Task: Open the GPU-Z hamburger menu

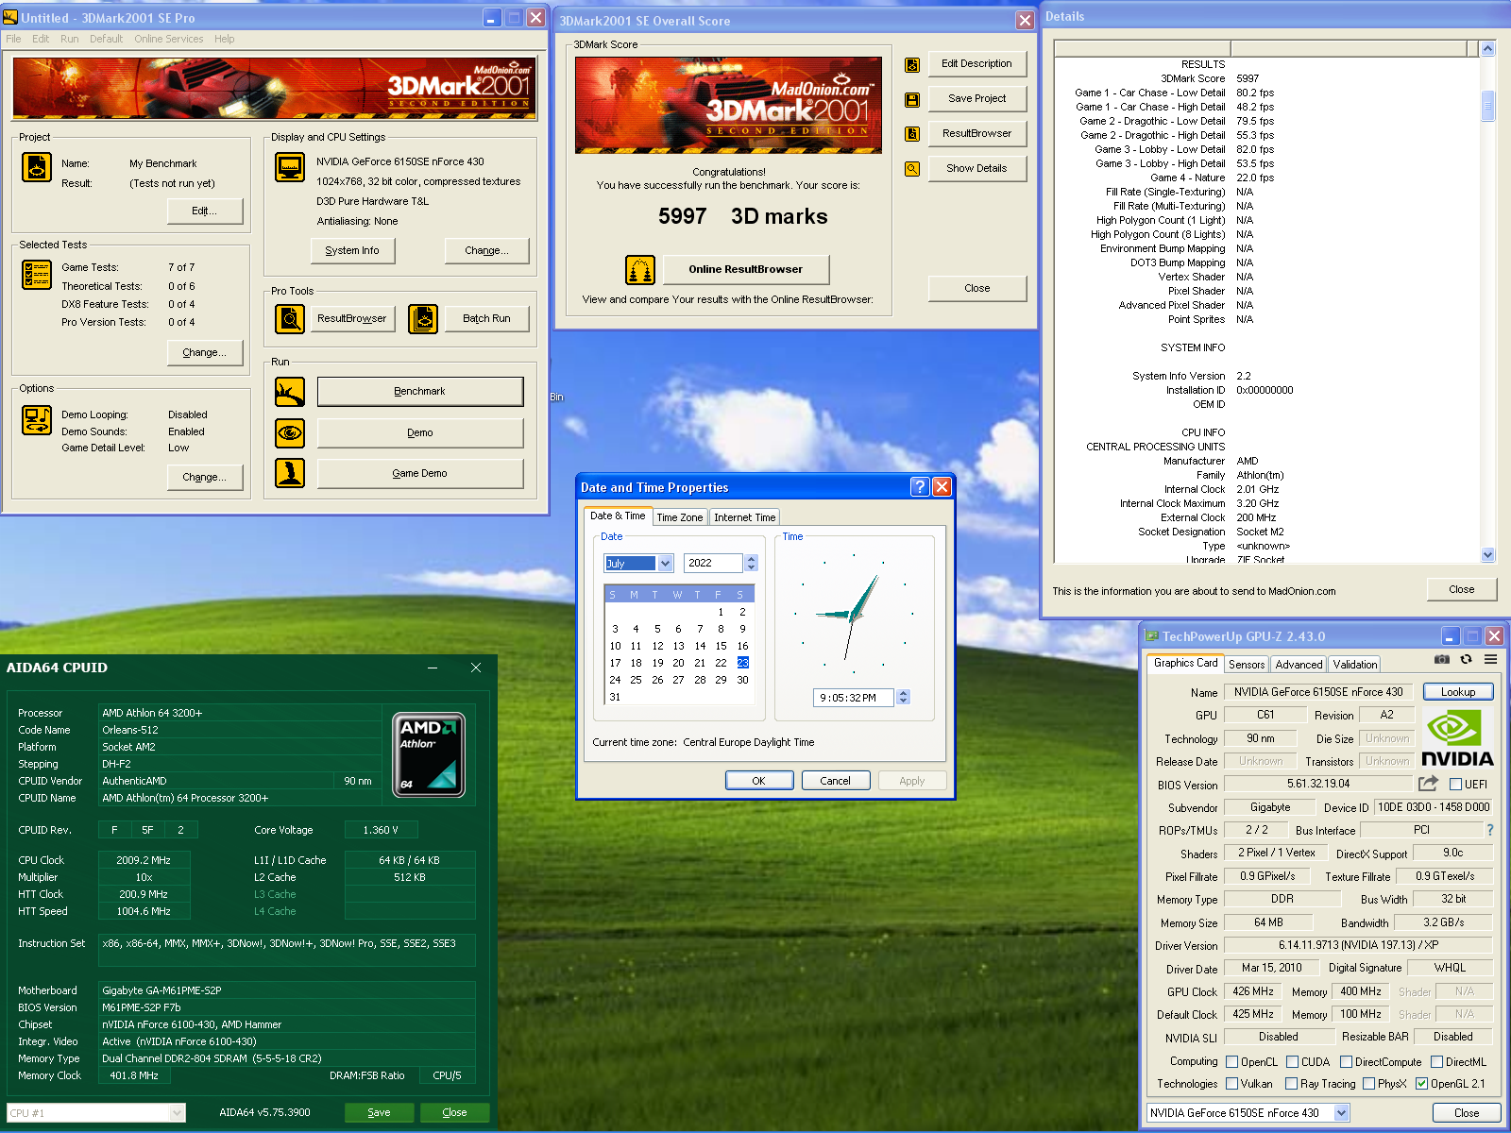Action: click(x=1491, y=659)
